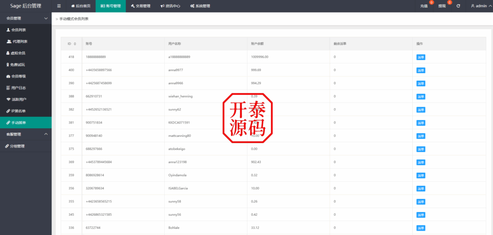Screen dimensions: 493x235
Task: Click the 手动模式会员列表 breadcrumb
Action: point(74,19)
